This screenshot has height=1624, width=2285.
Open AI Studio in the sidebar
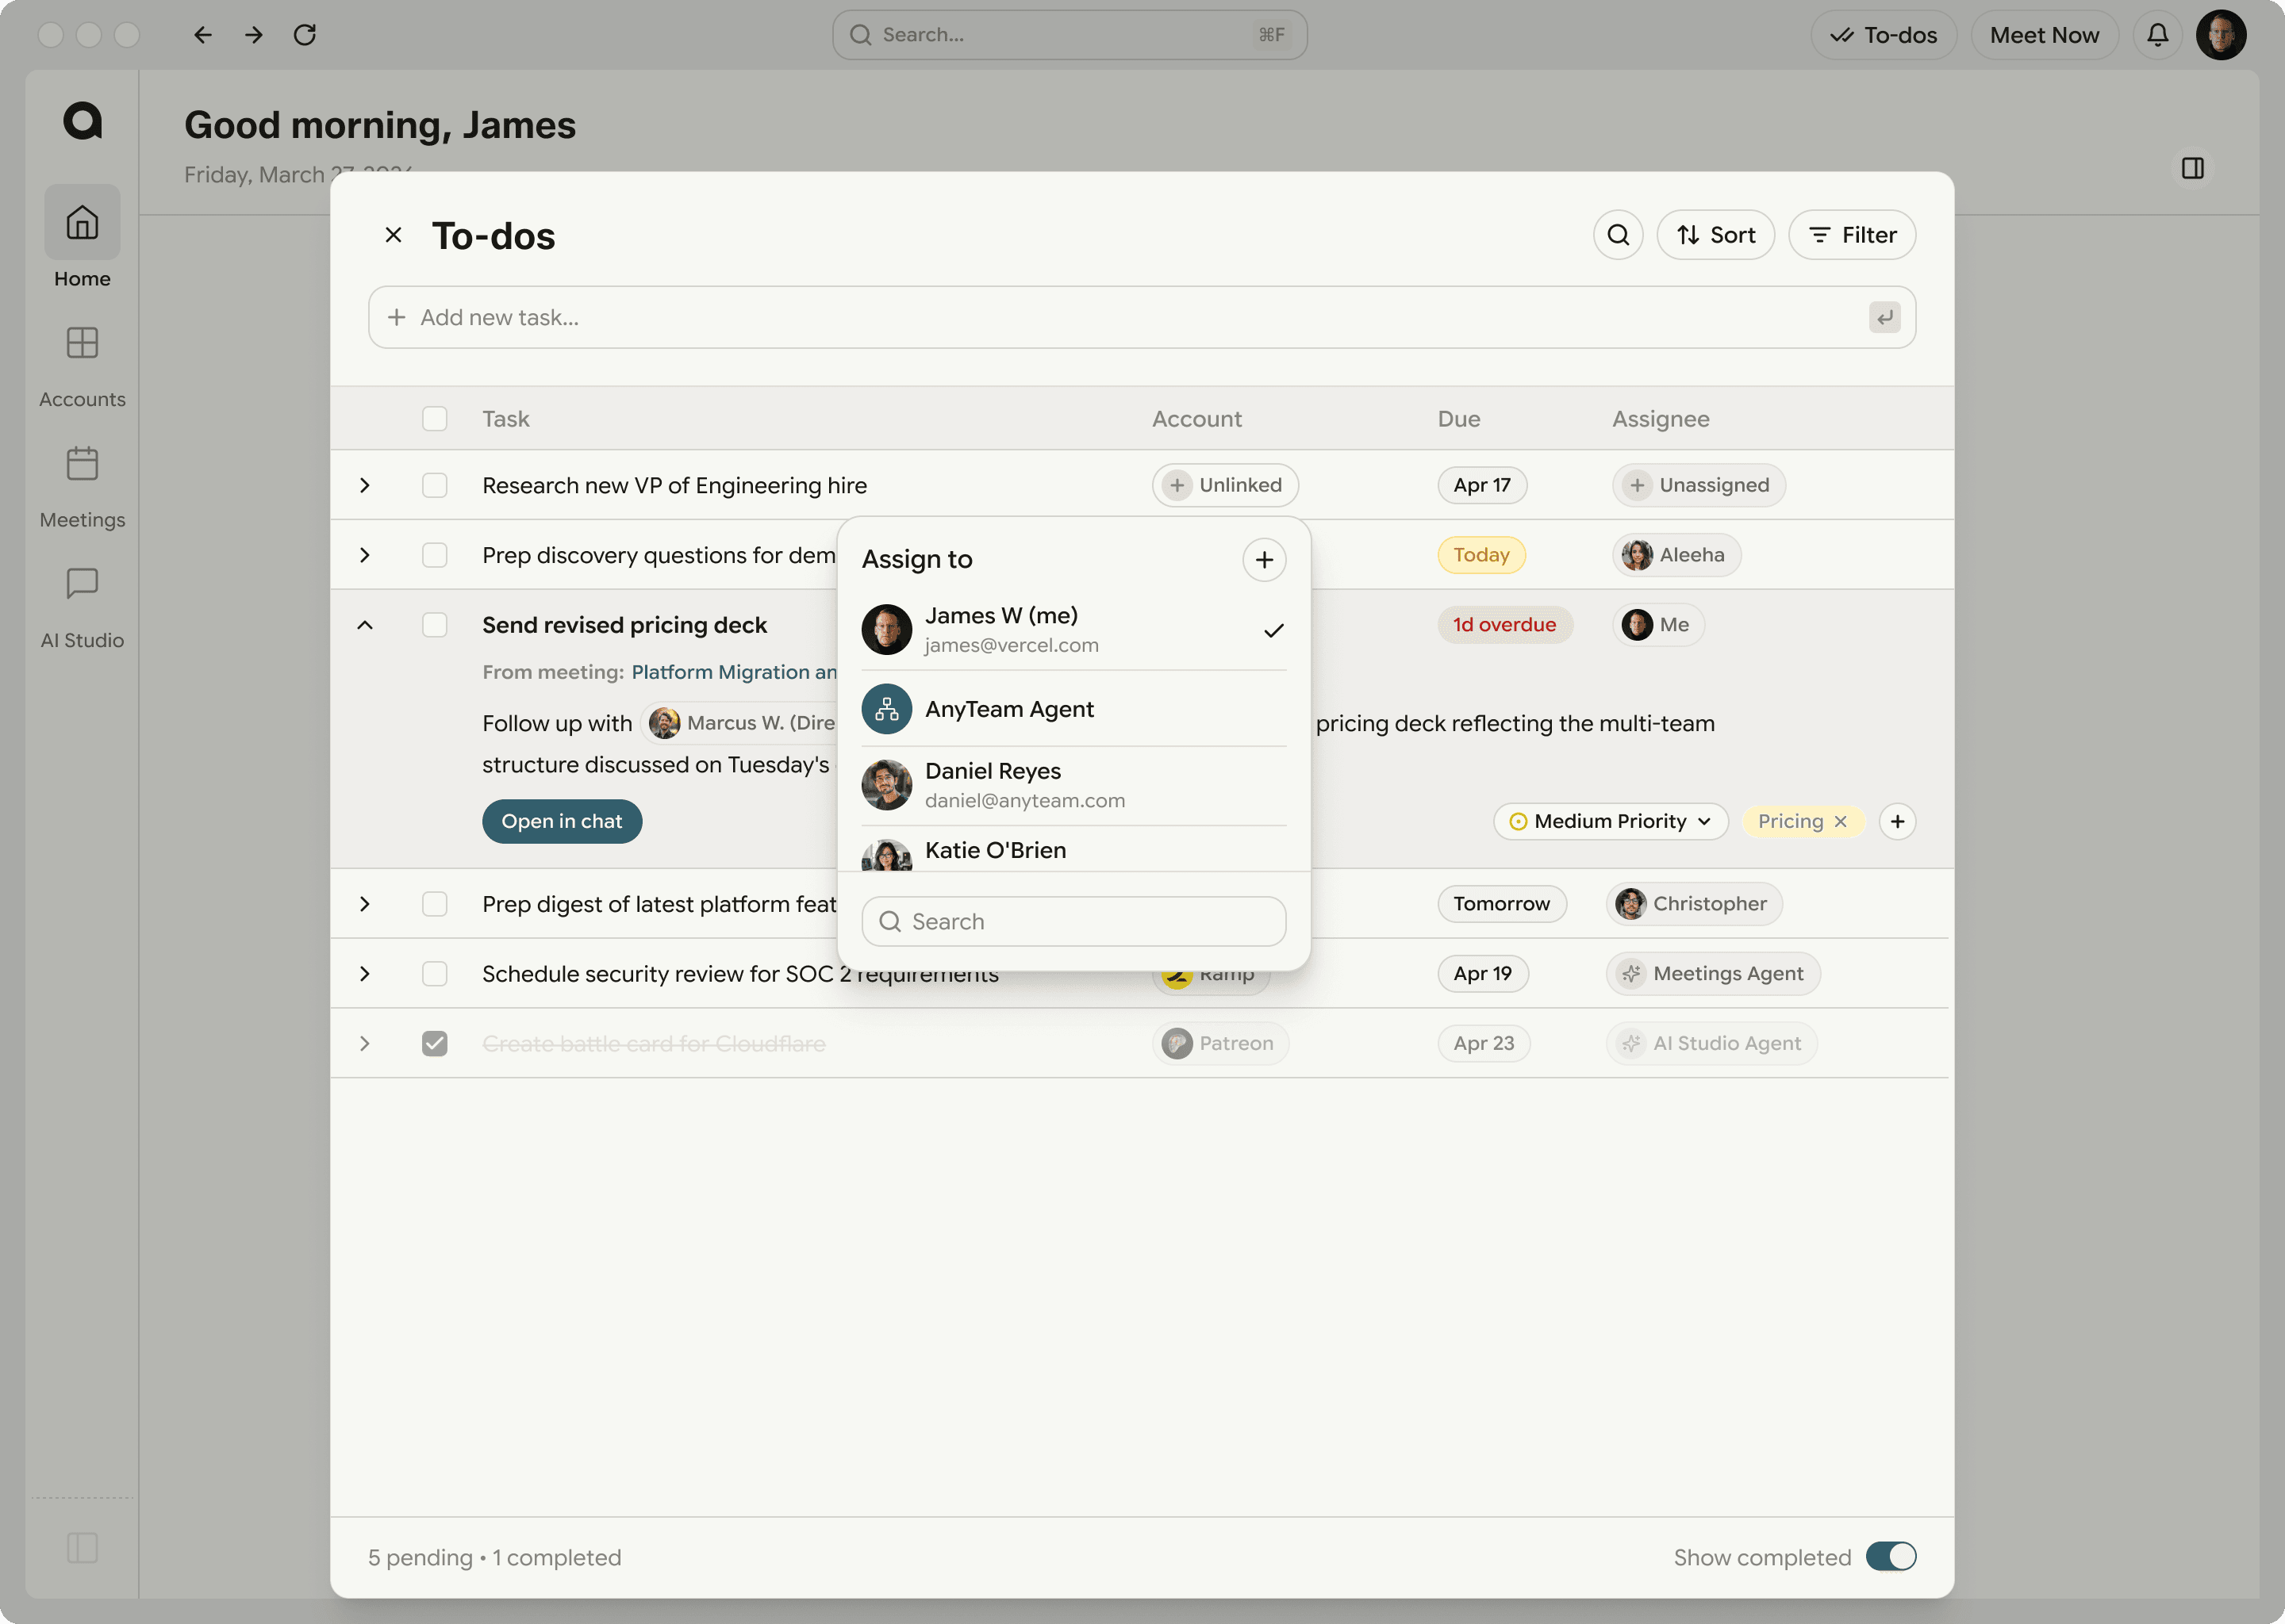(x=82, y=600)
